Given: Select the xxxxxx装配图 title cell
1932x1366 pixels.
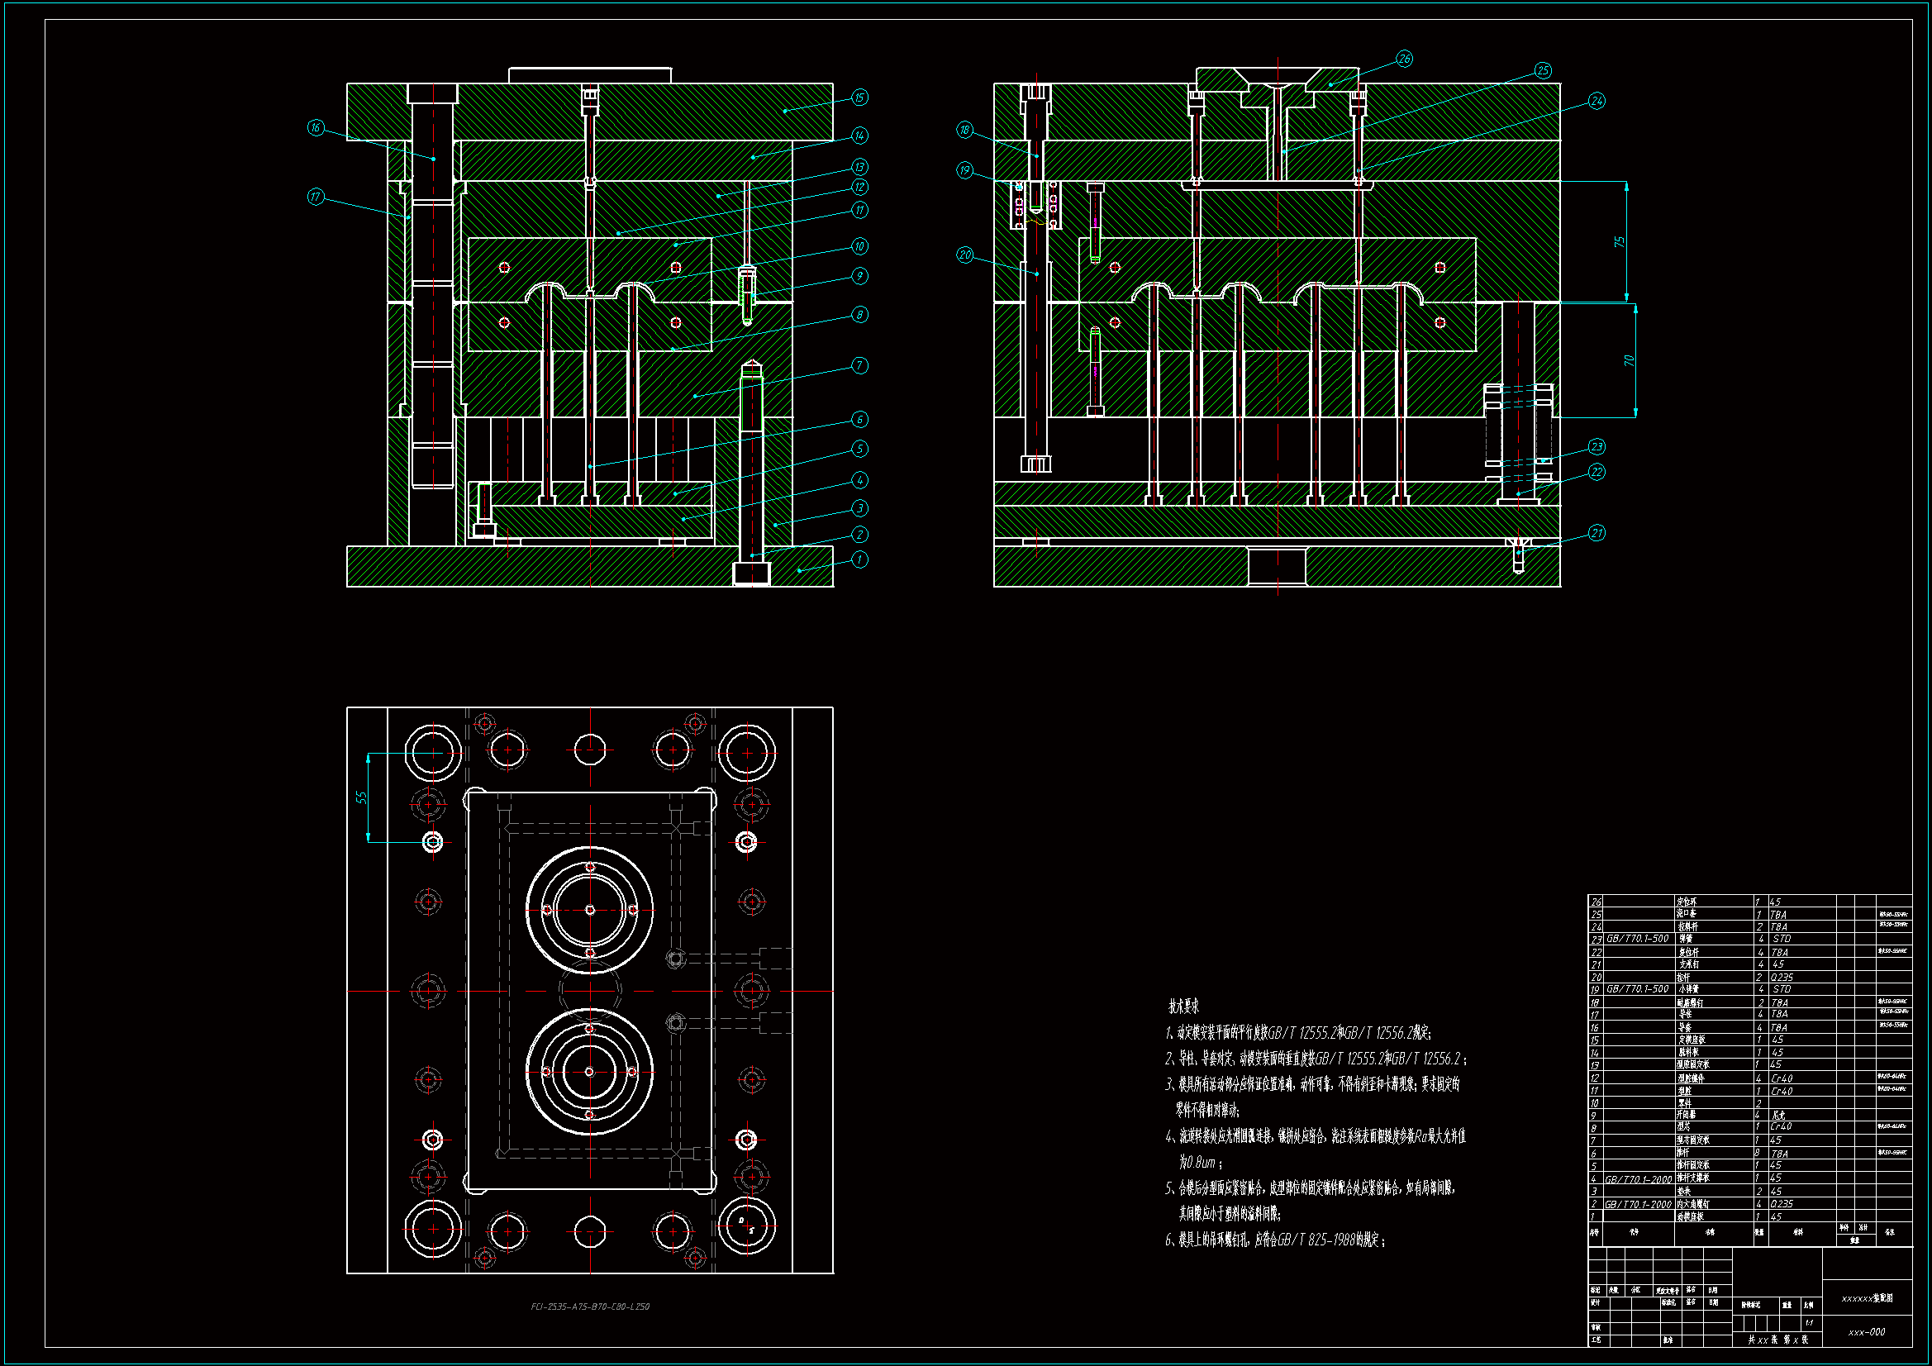Looking at the screenshot, I should point(1867,1299).
